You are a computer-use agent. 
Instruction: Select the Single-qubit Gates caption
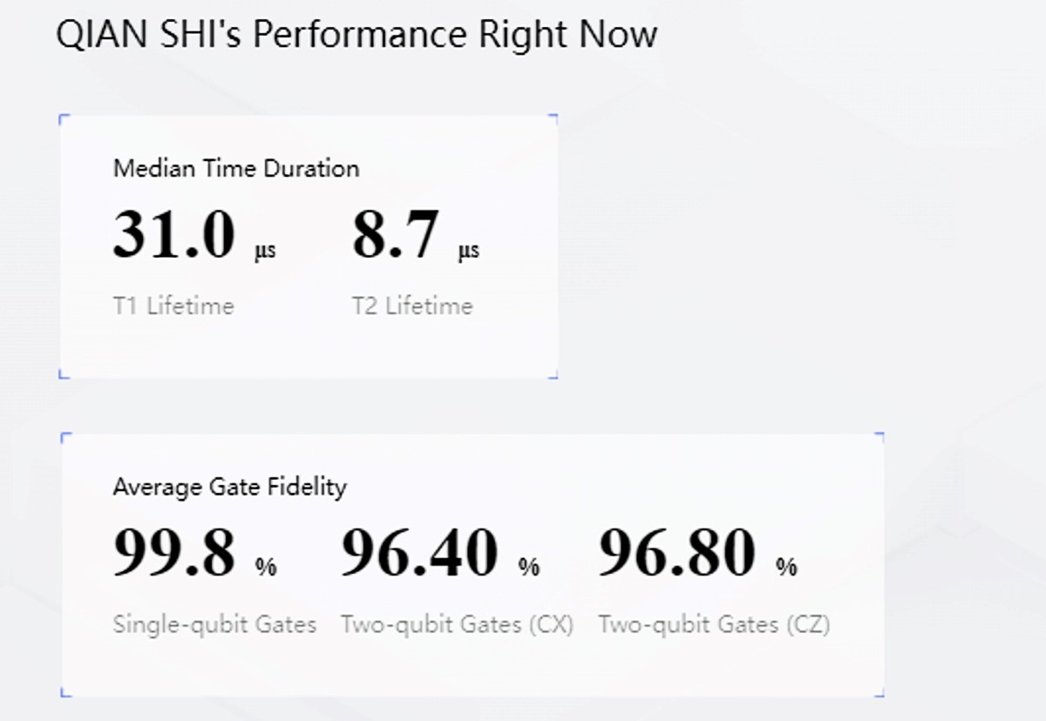[x=215, y=624]
